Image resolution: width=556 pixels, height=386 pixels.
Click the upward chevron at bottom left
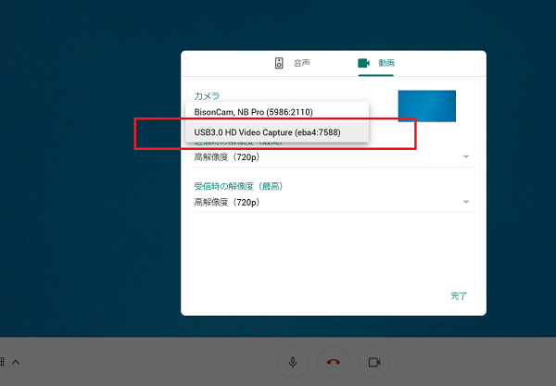click(16, 361)
